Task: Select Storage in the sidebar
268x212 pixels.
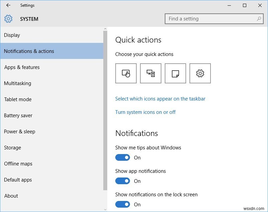Action: click(x=12, y=147)
